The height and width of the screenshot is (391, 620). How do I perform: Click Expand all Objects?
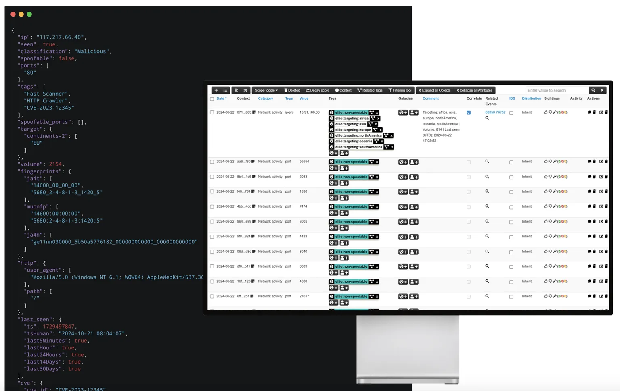pos(435,90)
